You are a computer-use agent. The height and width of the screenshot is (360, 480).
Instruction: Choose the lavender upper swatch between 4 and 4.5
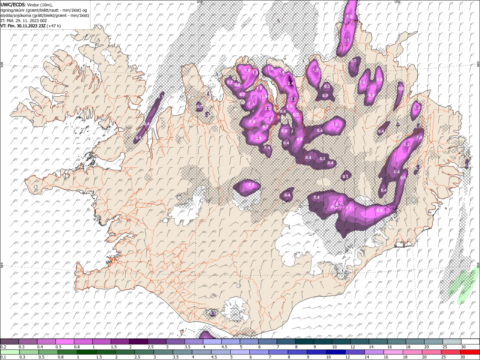click(212, 342)
